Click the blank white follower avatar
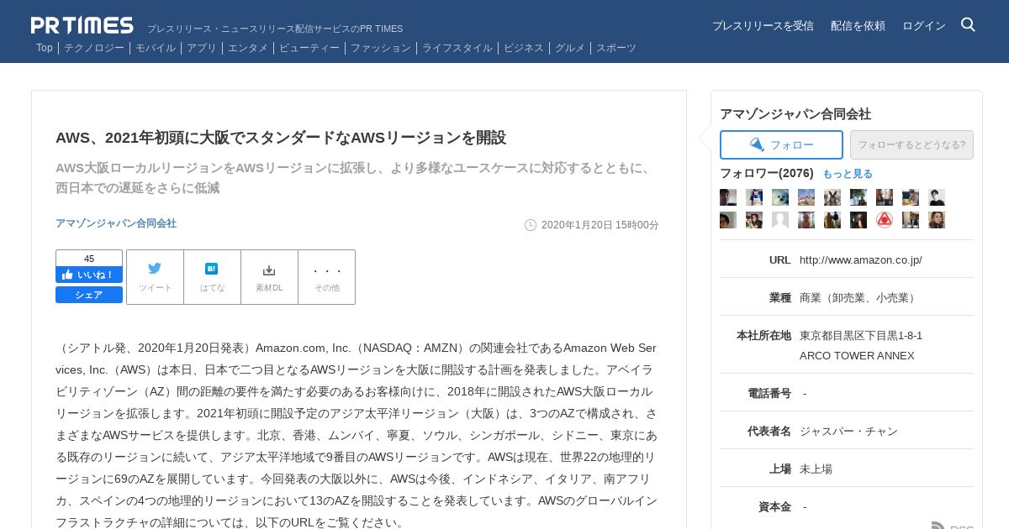Screen dimensions: 1009x529 (x=780, y=220)
